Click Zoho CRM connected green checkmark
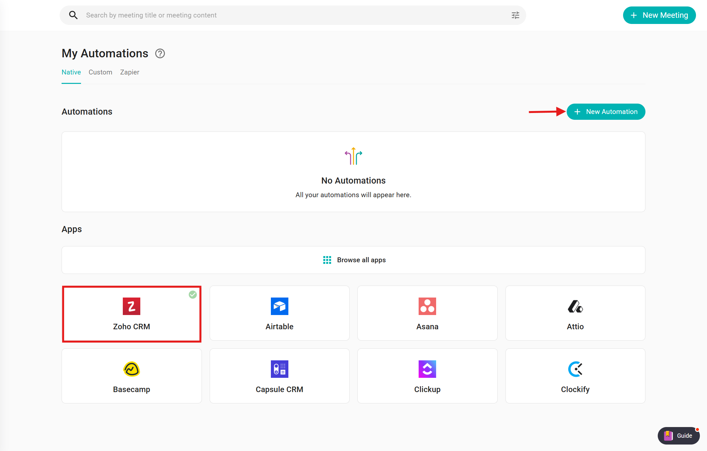 [193, 294]
